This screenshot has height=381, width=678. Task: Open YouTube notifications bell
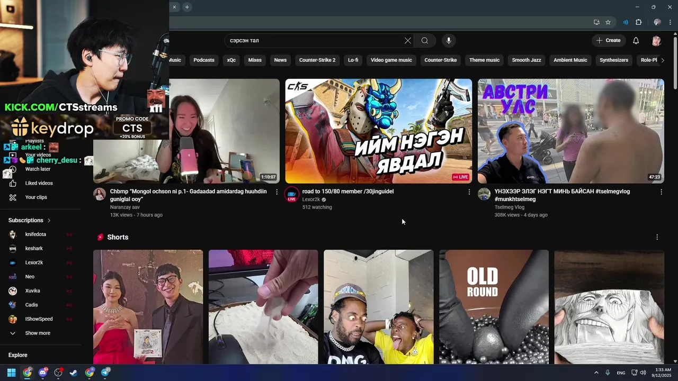point(636,41)
